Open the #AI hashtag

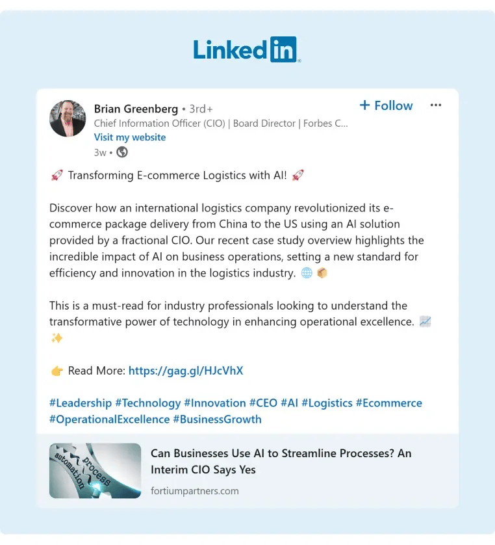click(290, 403)
